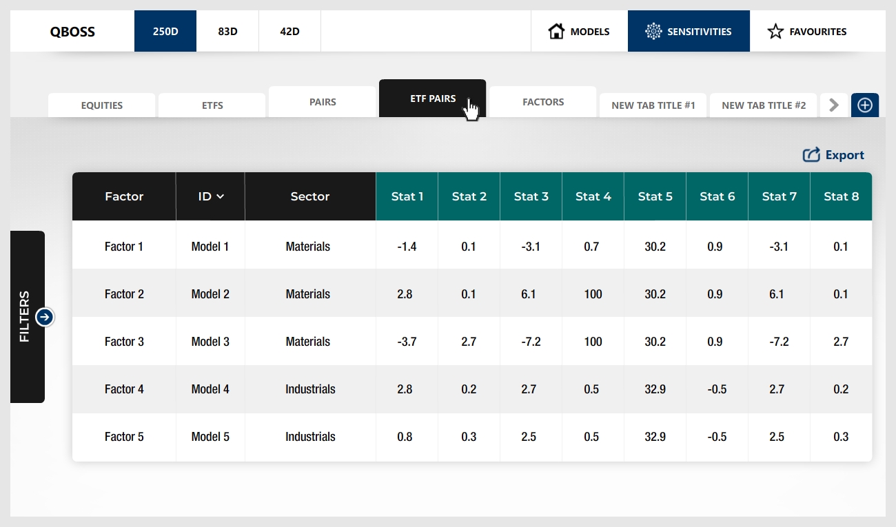Screen dimensions: 896x527
Task: Select the Pairs tab
Action: (x=323, y=102)
